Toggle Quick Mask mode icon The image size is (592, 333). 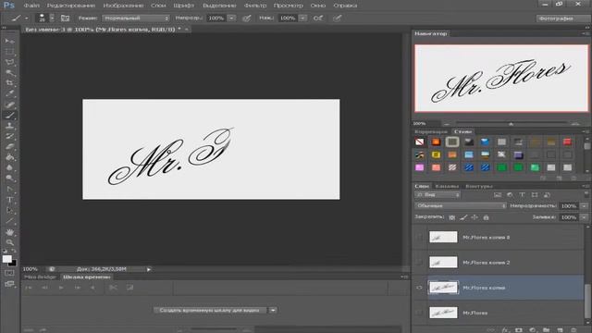10,273
